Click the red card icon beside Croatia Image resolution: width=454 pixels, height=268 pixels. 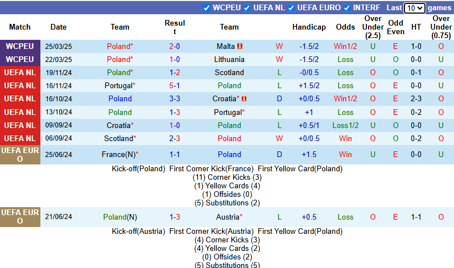(x=244, y=98)
